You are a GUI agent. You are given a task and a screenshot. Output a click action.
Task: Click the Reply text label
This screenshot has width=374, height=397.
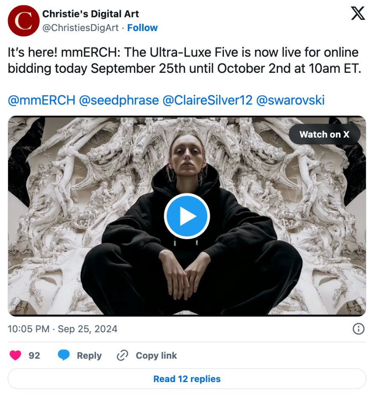coord(89,356)
